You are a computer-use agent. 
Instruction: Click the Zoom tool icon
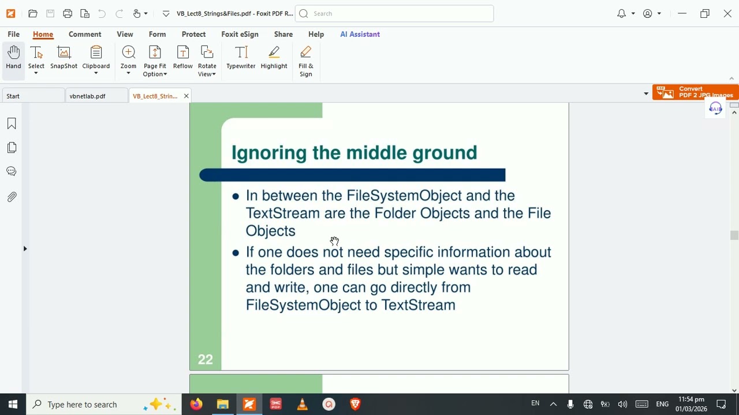(128, 53)
